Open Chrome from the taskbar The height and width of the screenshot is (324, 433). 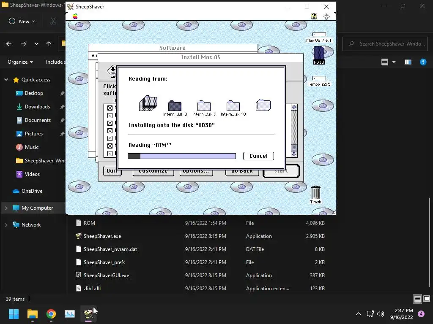(x=51, y=314)
